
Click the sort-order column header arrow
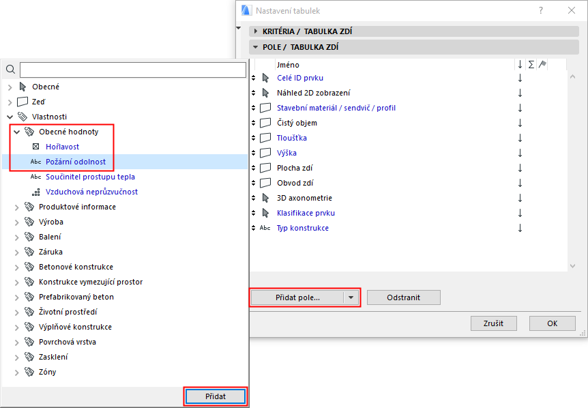pyautogui.click(x=520, y=65)
